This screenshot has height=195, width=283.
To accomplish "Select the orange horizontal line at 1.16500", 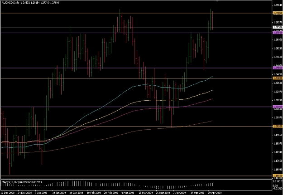I will pos(136,175).
